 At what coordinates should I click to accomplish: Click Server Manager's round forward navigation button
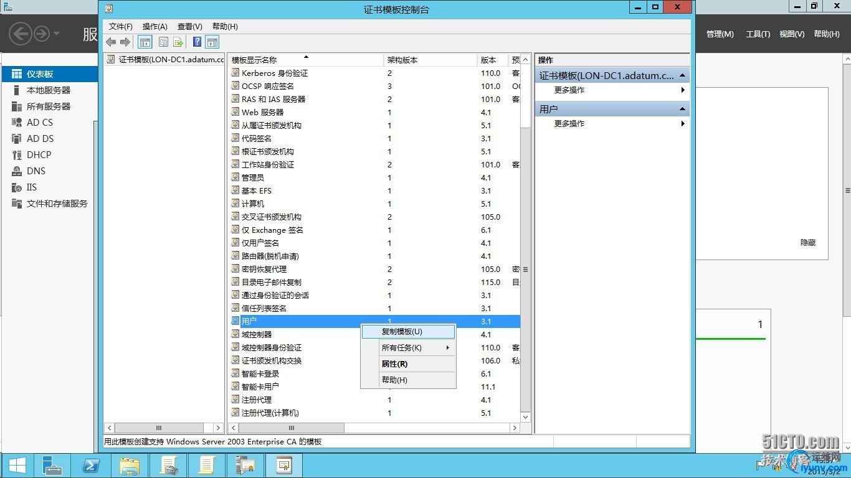point(42,34)
